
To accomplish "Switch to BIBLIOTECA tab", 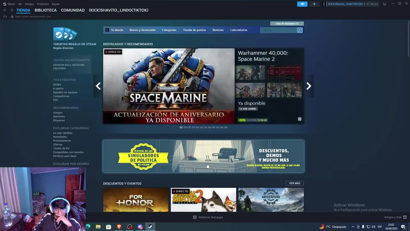I will click(x=45, y=10).
